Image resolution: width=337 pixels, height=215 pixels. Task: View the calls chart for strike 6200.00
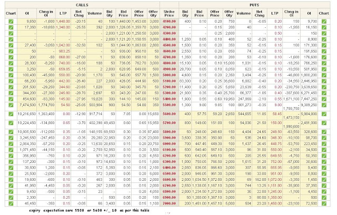11,156
